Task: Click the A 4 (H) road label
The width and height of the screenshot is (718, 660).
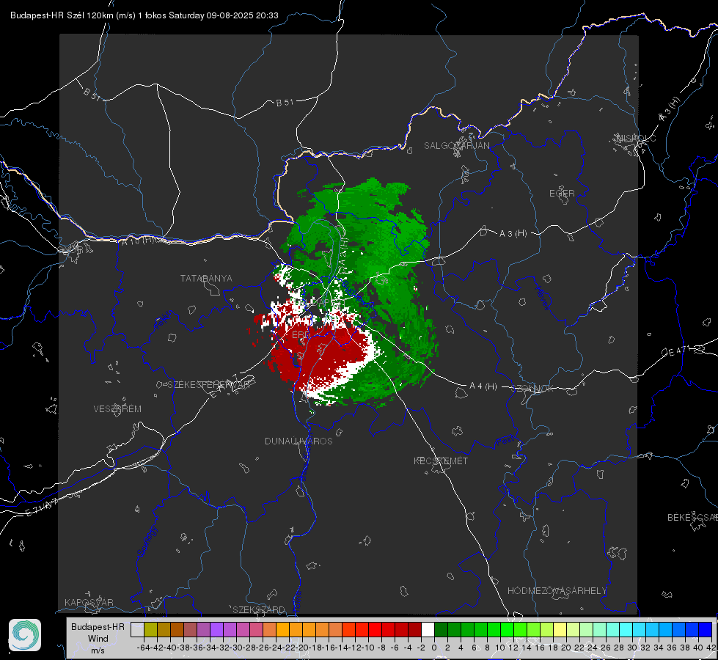Action: coord(483,386)
